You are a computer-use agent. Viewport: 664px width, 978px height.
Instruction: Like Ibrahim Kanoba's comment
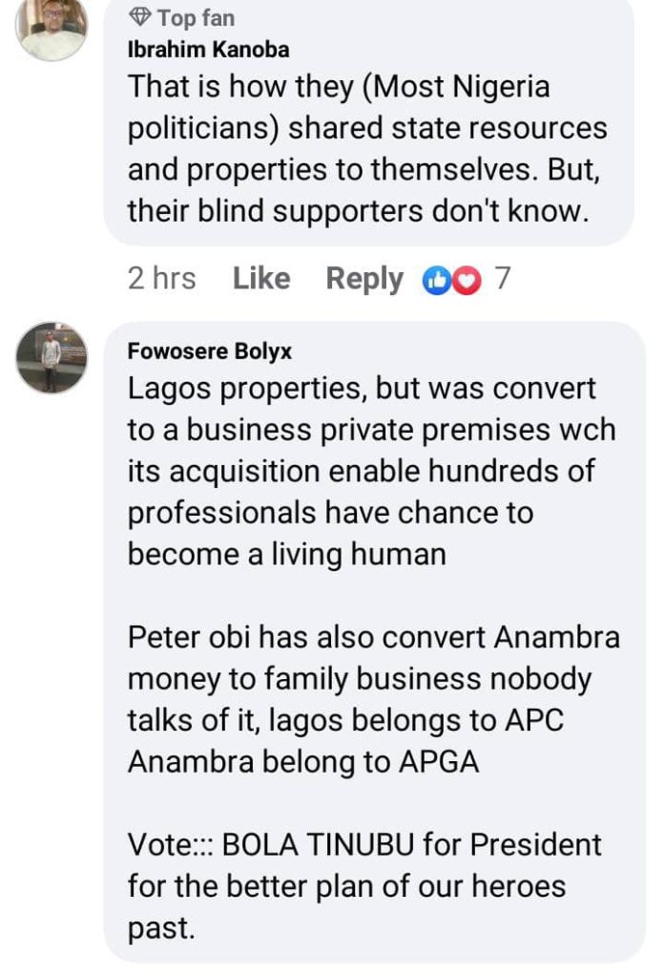click(x=261, y=279)
